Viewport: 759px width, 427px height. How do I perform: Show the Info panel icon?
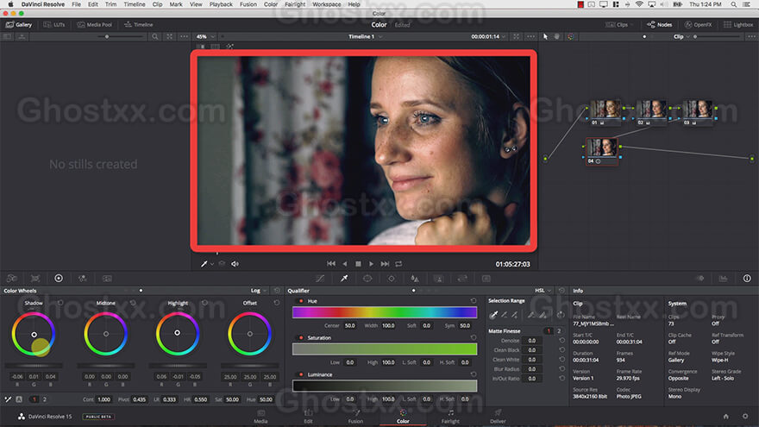[747, 279]
